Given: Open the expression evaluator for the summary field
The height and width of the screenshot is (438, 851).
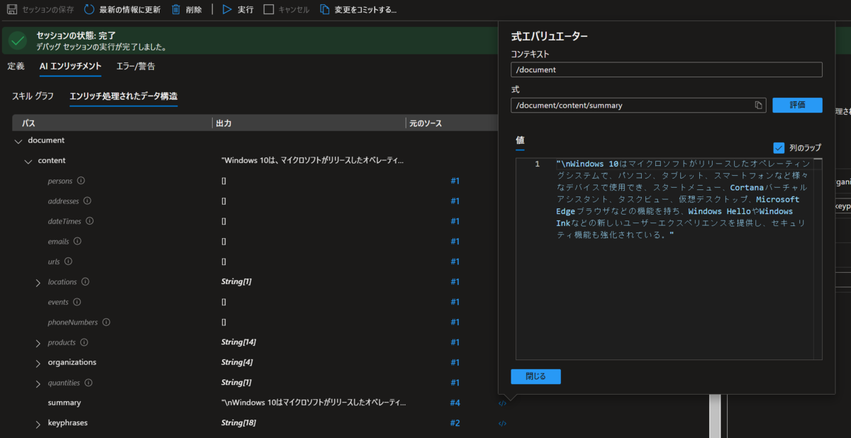Looking at the screenshot, I should coord(502,403).
